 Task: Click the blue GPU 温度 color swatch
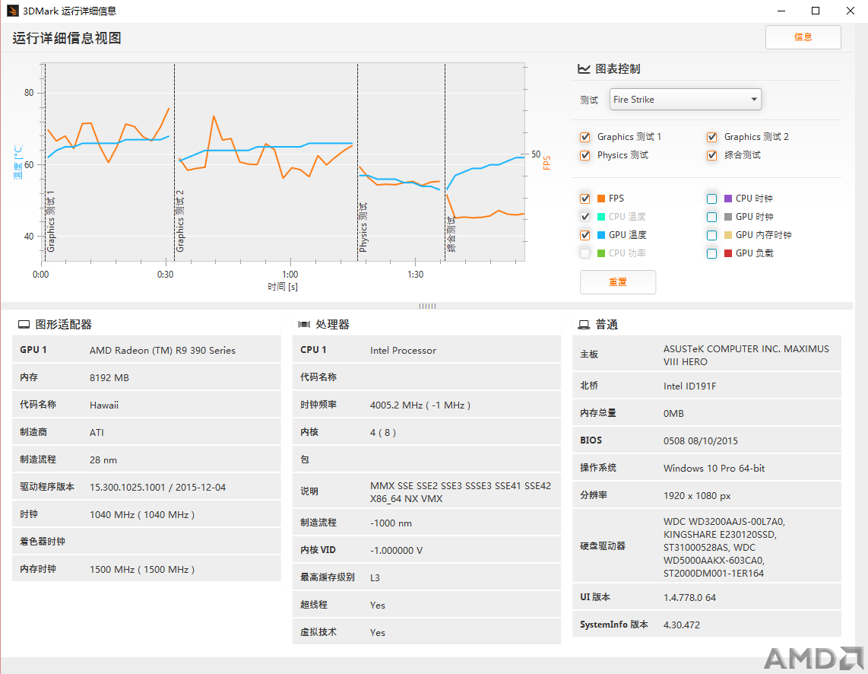coord(601,235)
